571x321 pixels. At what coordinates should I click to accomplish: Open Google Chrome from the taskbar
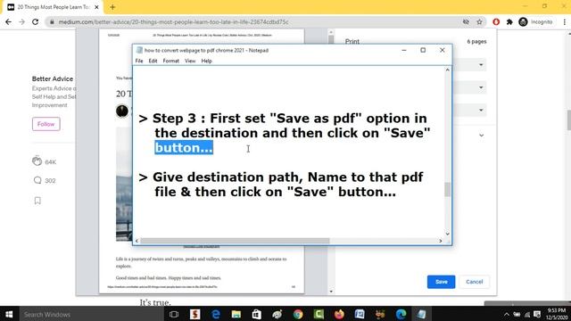point(298,314)
